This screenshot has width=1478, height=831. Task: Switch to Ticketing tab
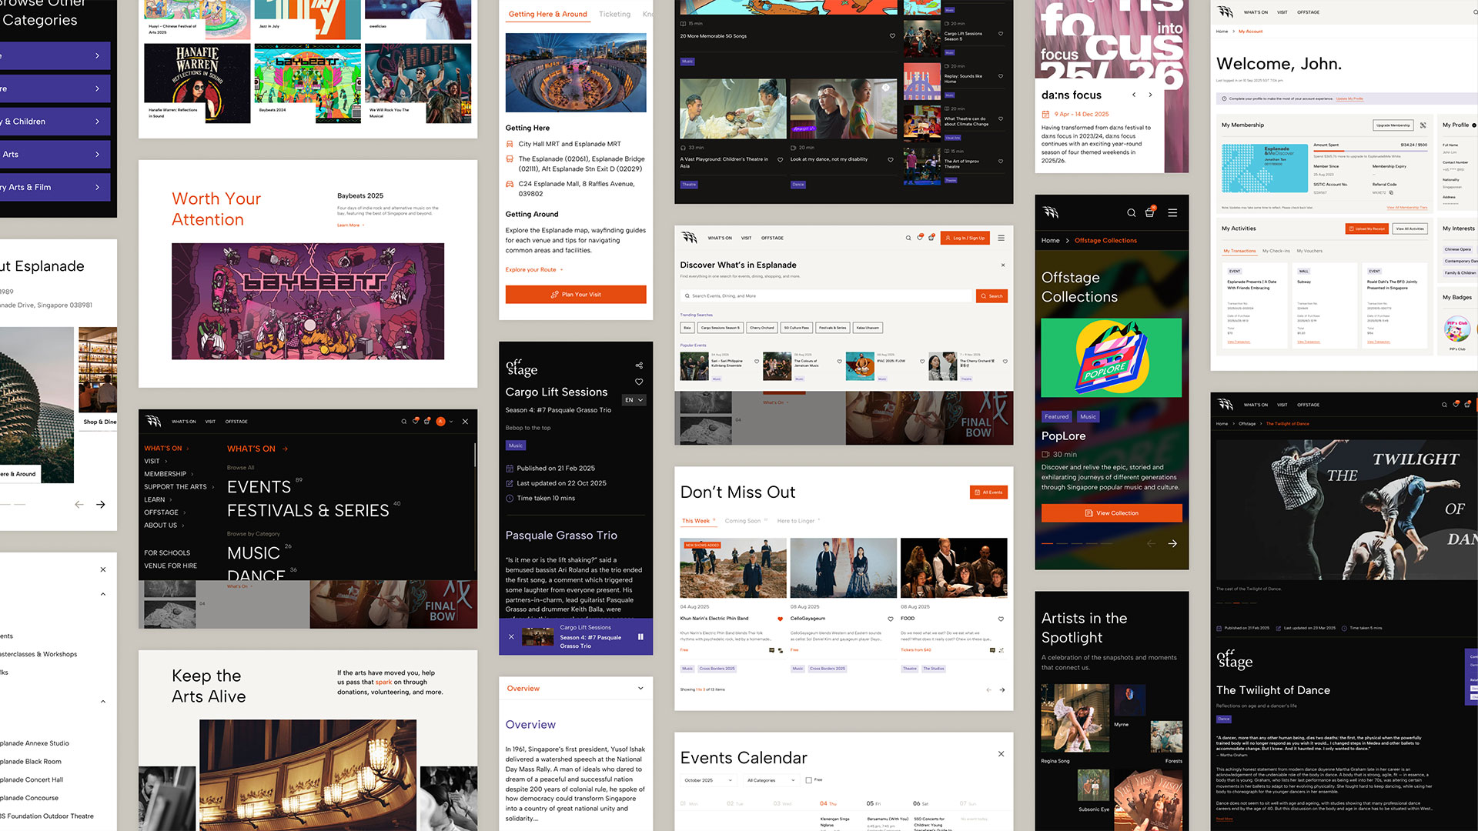click(614, 14)
